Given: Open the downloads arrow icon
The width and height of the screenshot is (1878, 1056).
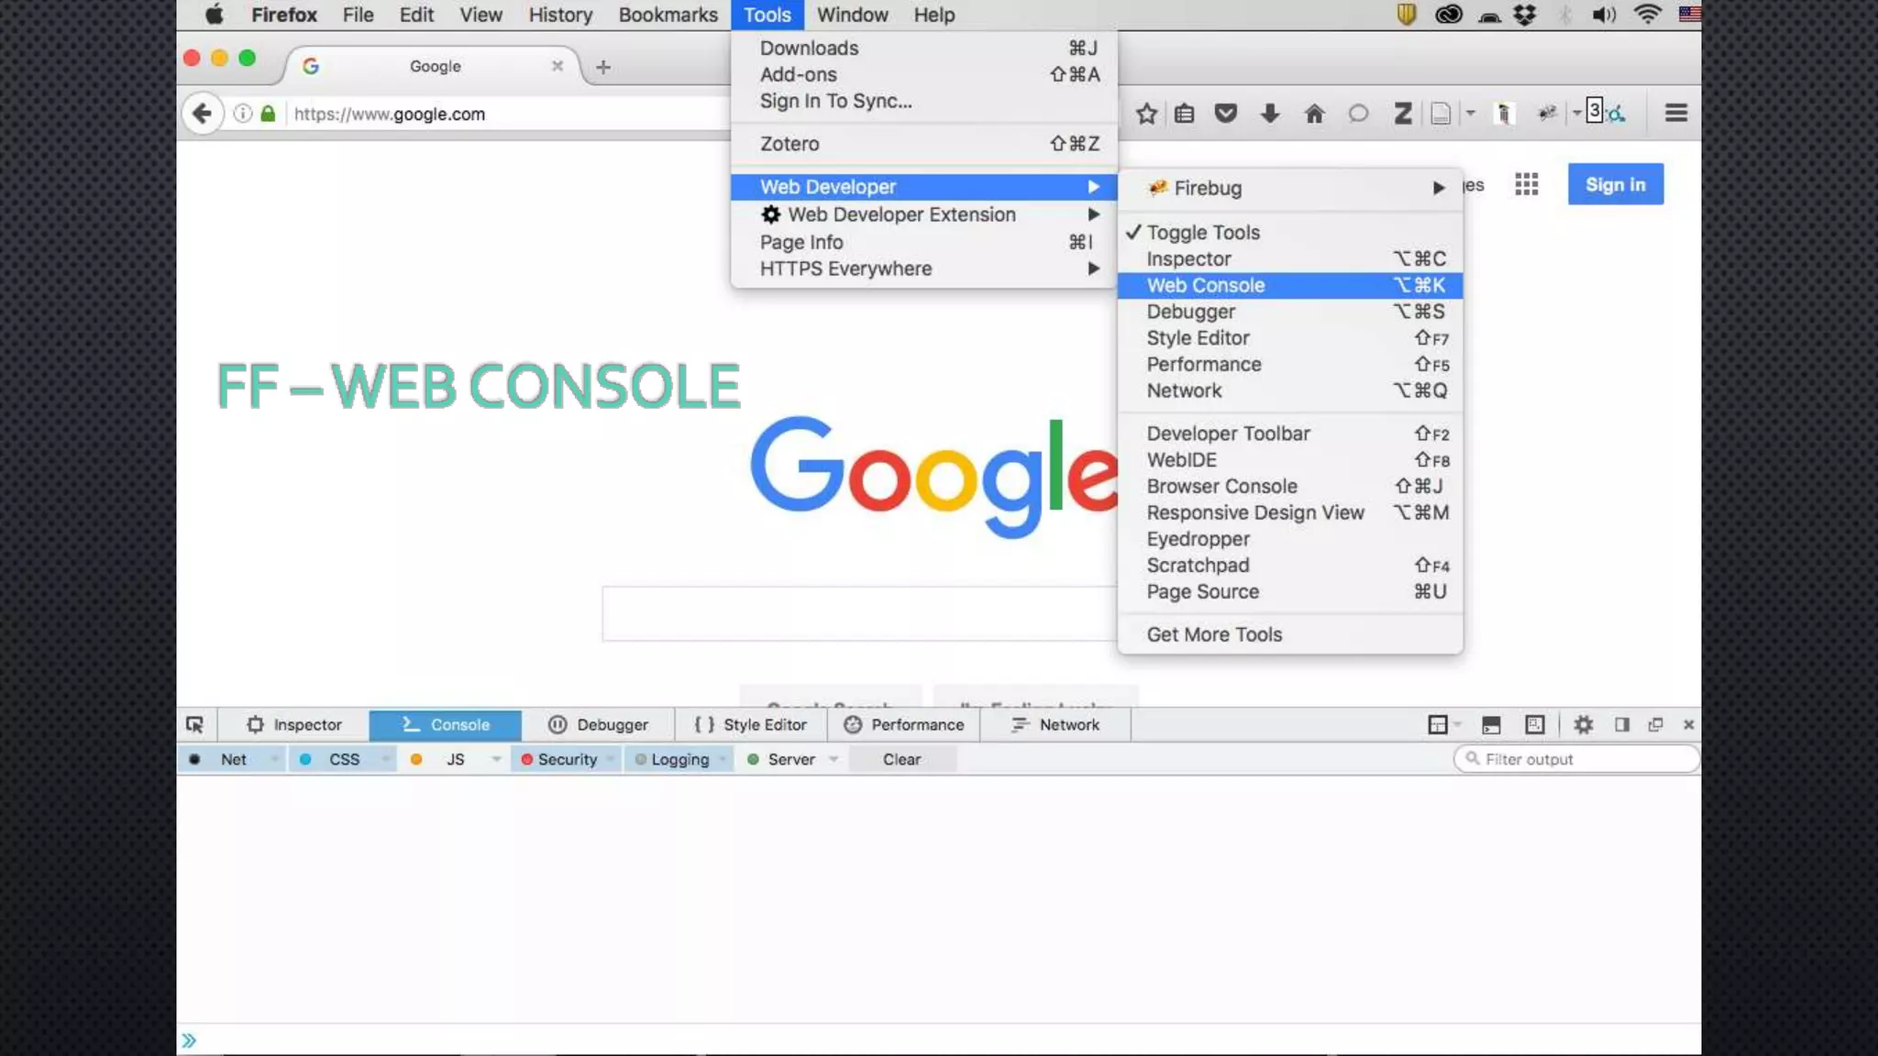Looking at the screenshot, I should 1270,114.
